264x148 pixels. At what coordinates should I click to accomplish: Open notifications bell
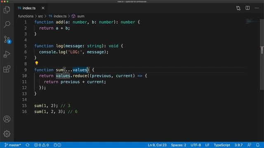[257, 145]
